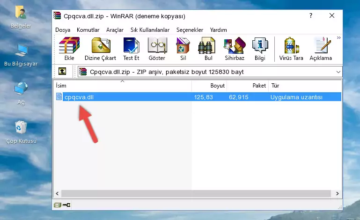Open the Seçenekler menu
The width and height of the screenshot is (360, 220).
tap(190, 30)
